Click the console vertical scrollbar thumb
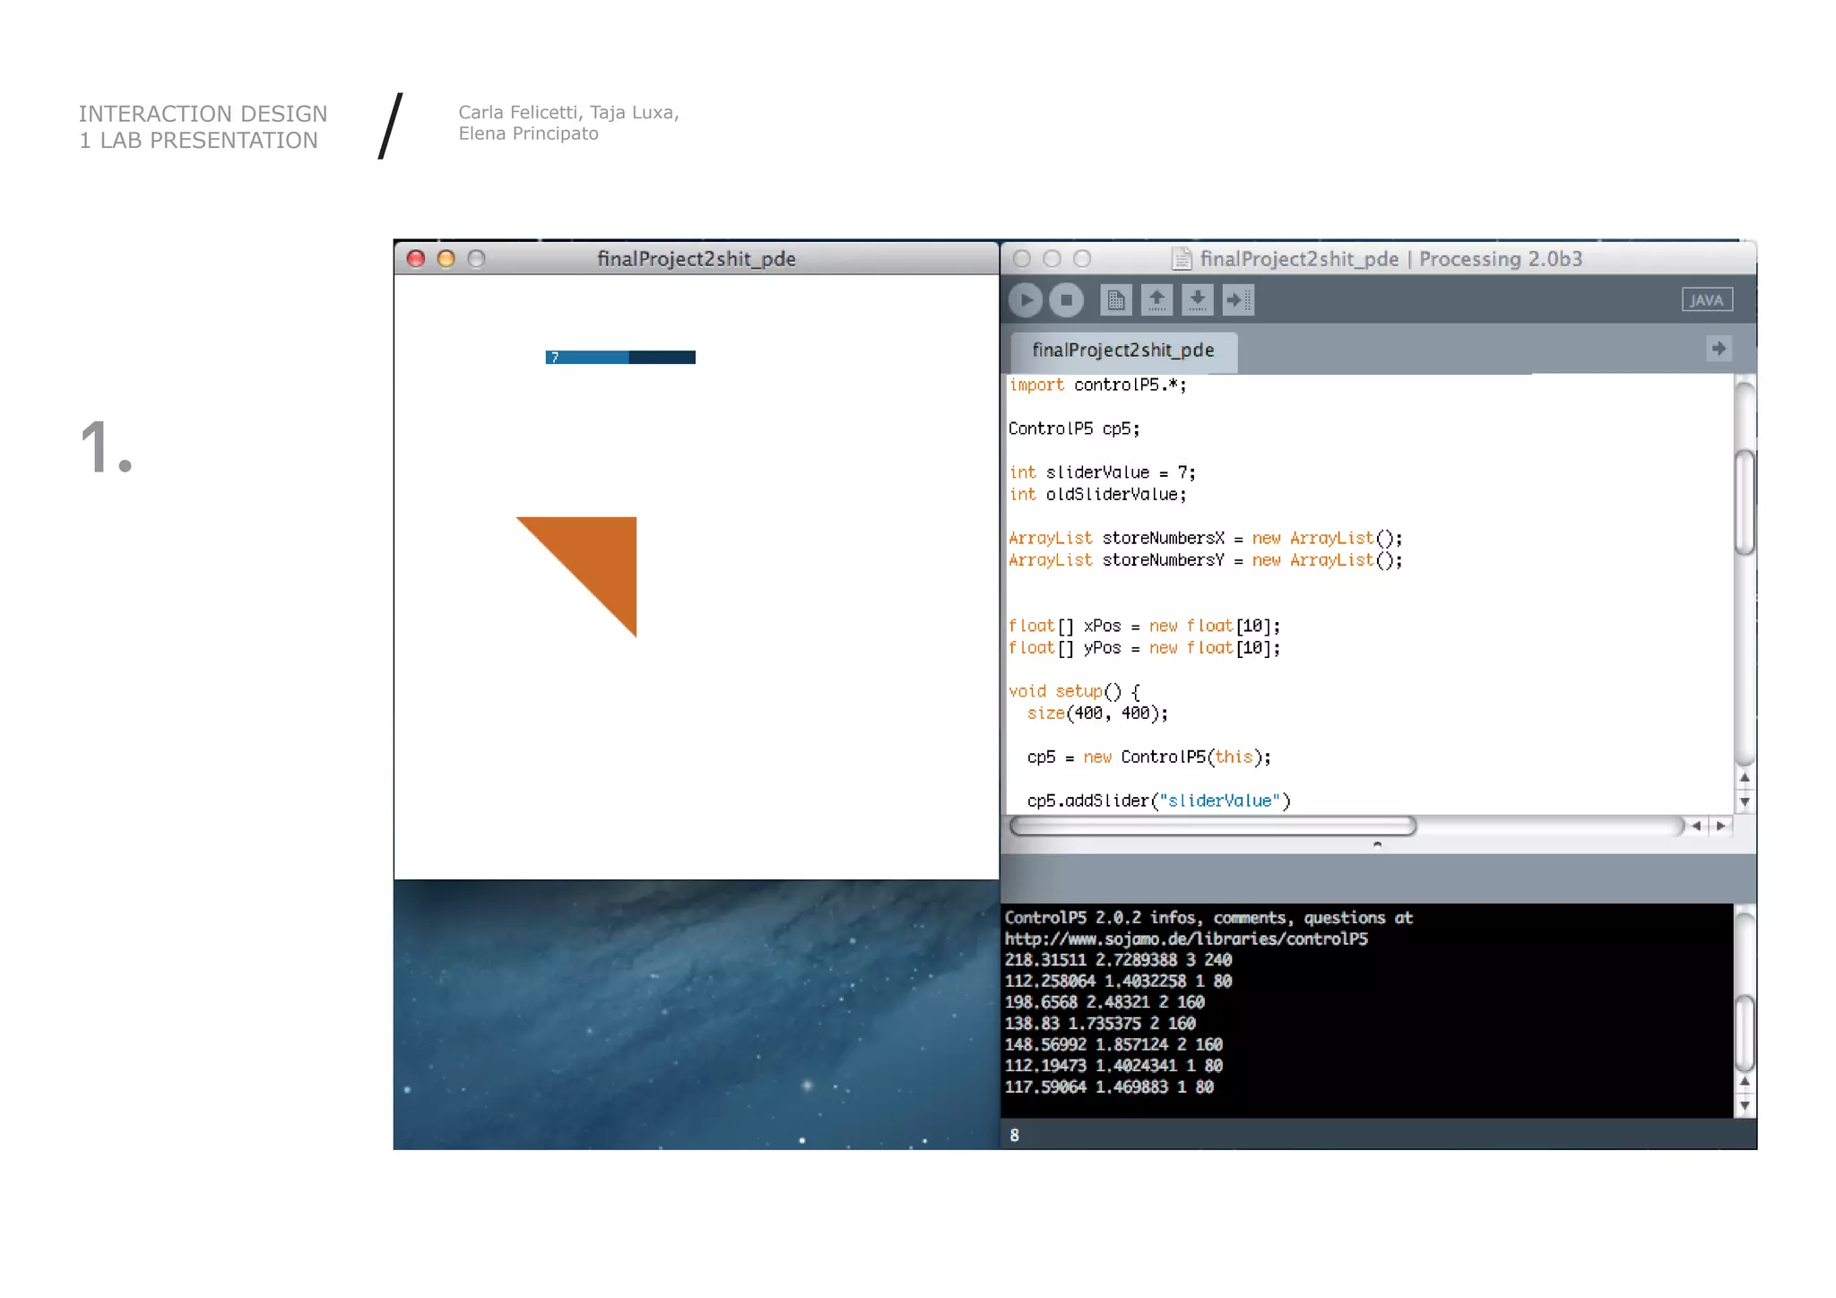 pos(1745,1033)
